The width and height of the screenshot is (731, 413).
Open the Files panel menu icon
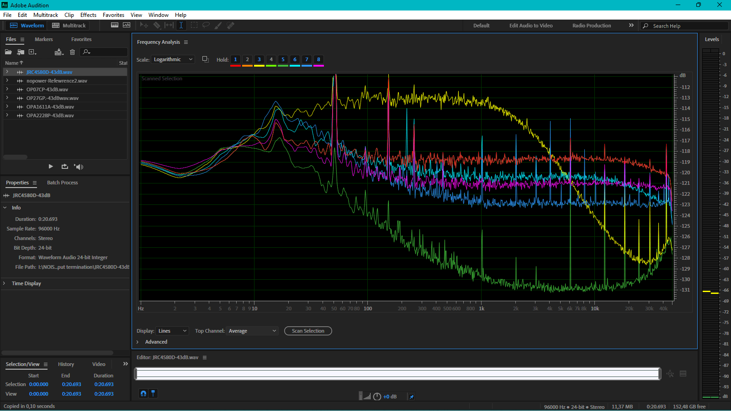(x=22, y=39)
